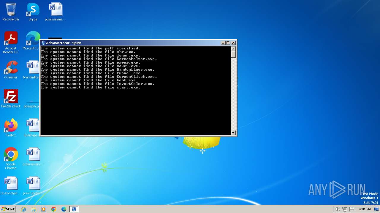Launch Skype from the desktop
This screenshot has height=213, width=380.
(33, 12)
